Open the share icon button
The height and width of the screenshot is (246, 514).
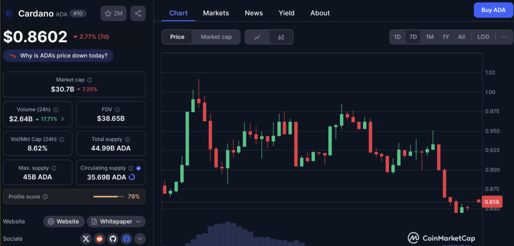click(x=138, y=14)
